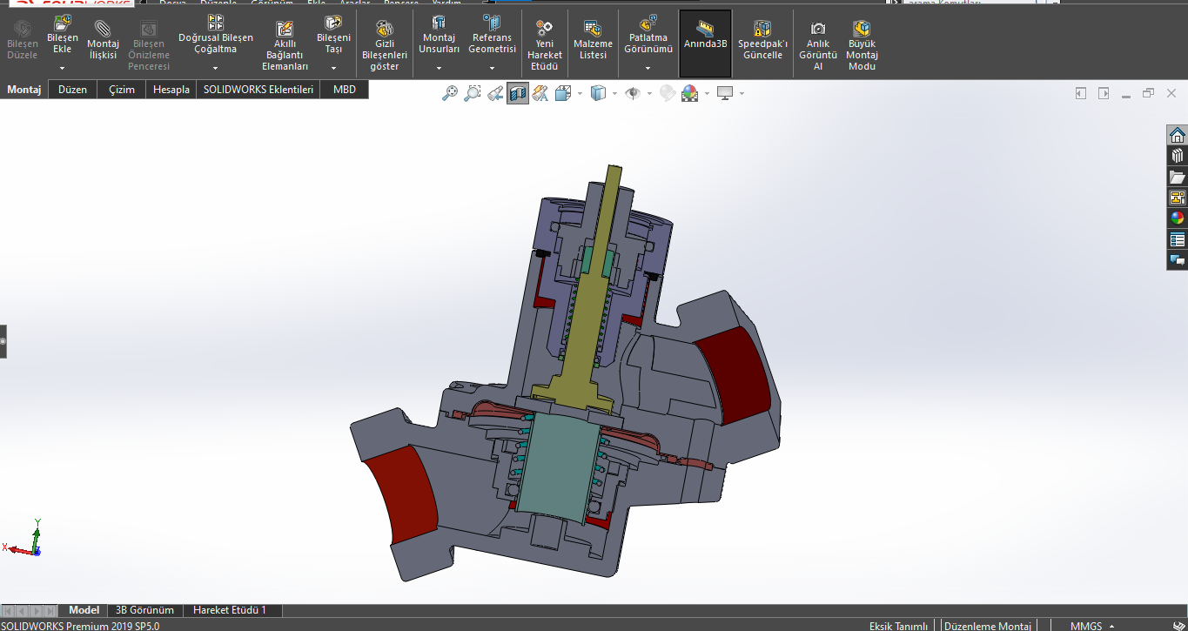Click Bileşen Önizleme Penceresi

pyautogui.click(x=149, y=45)
